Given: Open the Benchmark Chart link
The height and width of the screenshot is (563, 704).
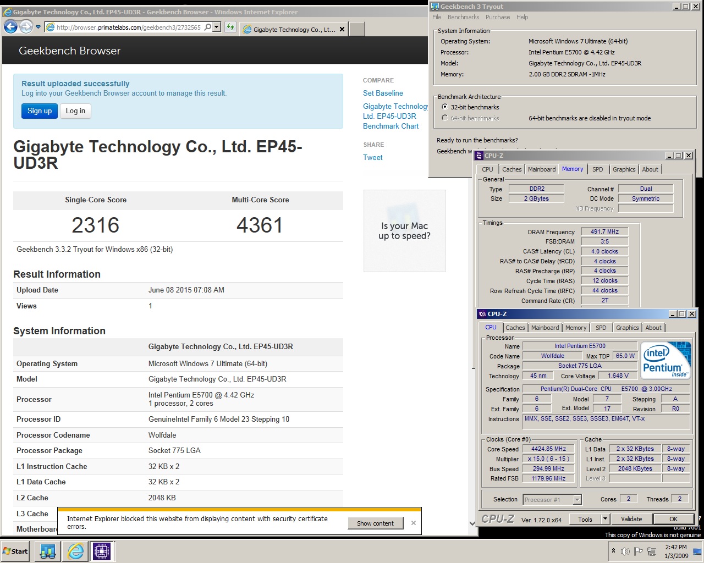Looking at the screenshot, I should 391,126.
